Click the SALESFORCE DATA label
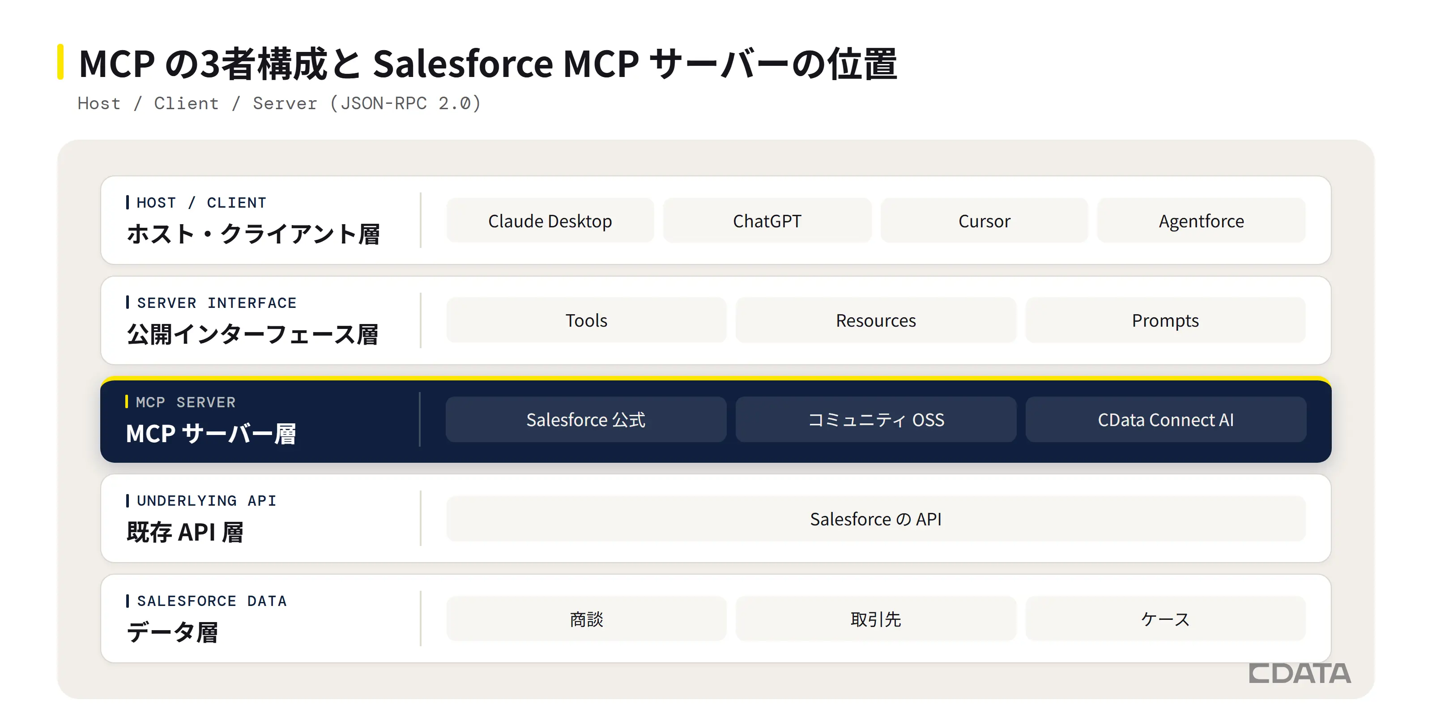The width and height of the screenshot is (1432, 725). [212, 601]
